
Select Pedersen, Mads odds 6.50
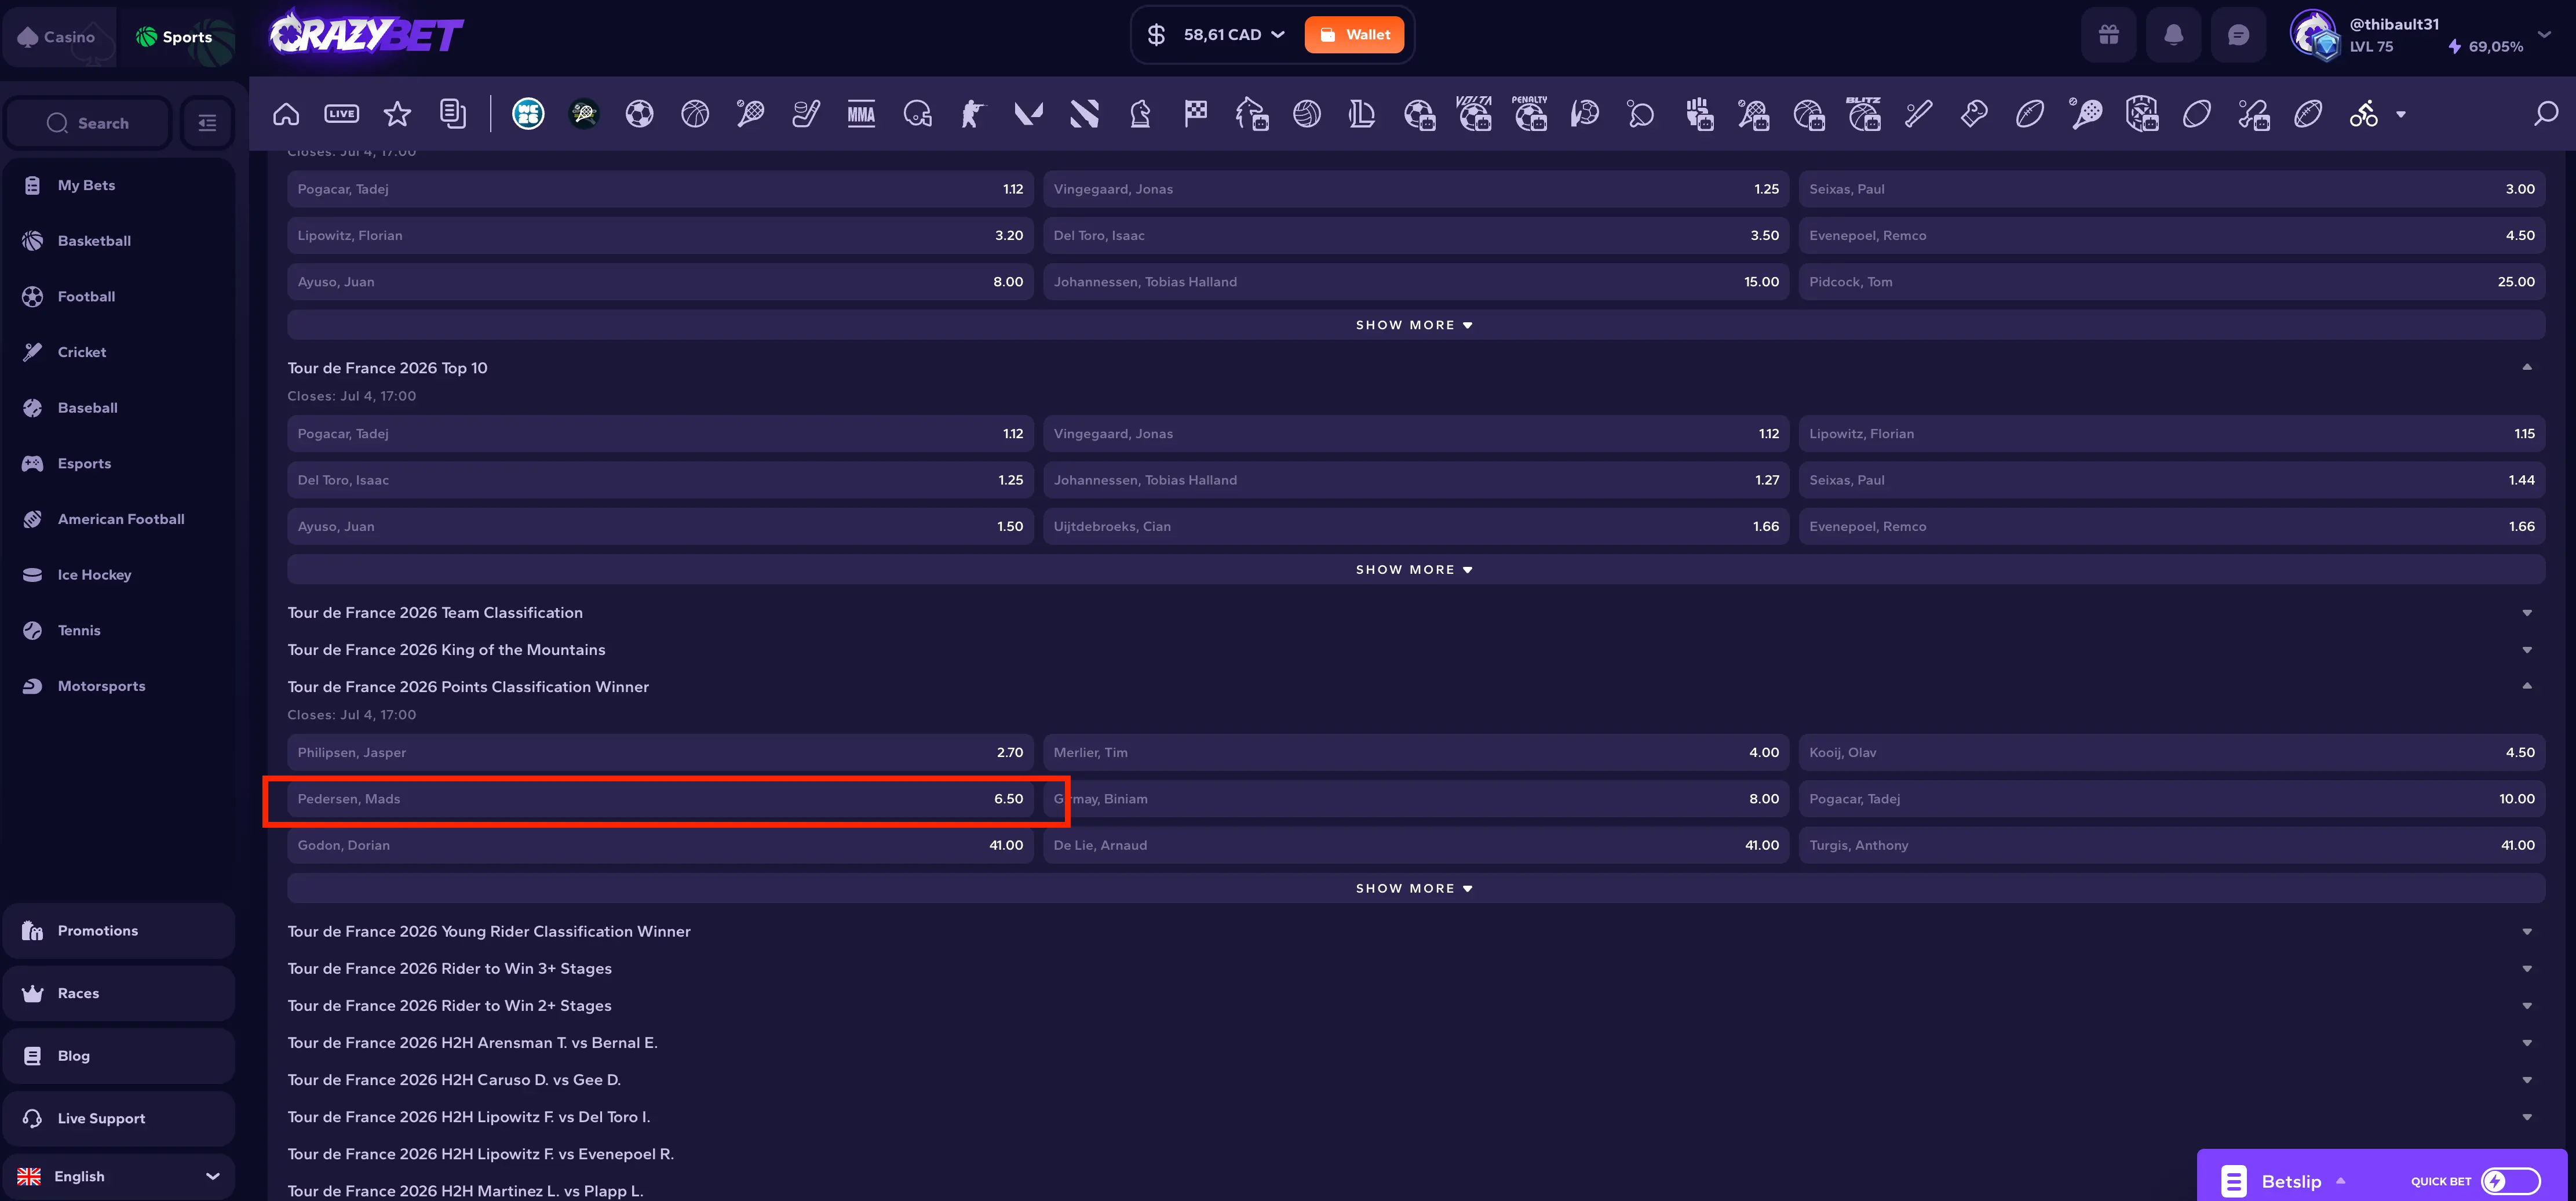click(x=660, y=799)
